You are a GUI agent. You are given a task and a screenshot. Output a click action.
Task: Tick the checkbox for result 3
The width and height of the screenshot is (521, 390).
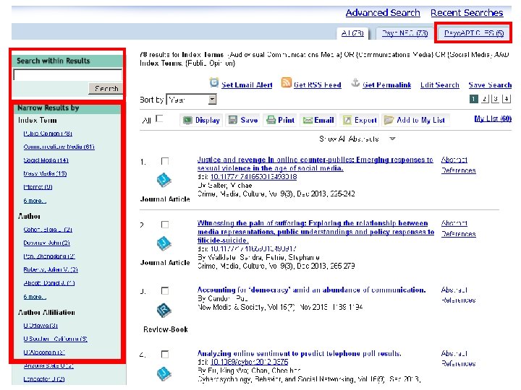(x=164, y=291)
